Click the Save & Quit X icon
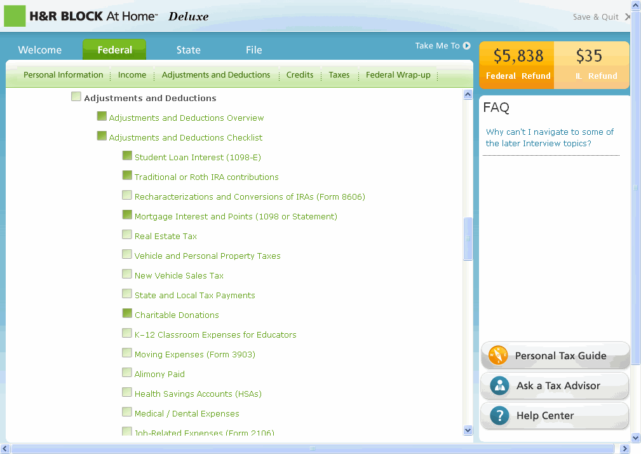 pyautogui.click(x=628, y=17)
